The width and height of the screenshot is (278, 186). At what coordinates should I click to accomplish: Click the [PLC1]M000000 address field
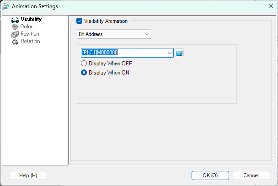123,53
